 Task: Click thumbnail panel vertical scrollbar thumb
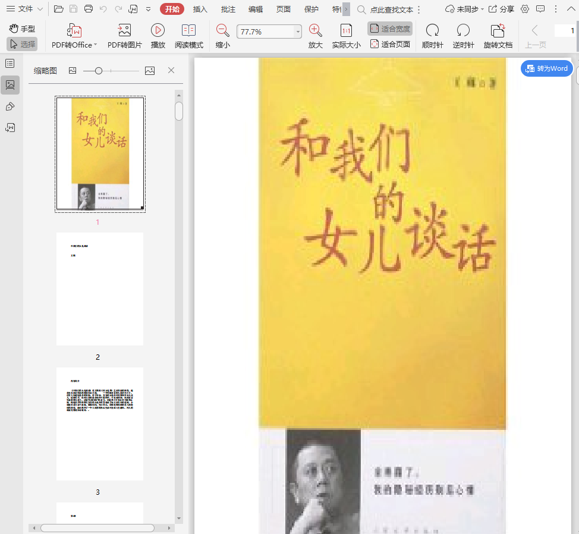pyautogui.click(x=179, y=111)
